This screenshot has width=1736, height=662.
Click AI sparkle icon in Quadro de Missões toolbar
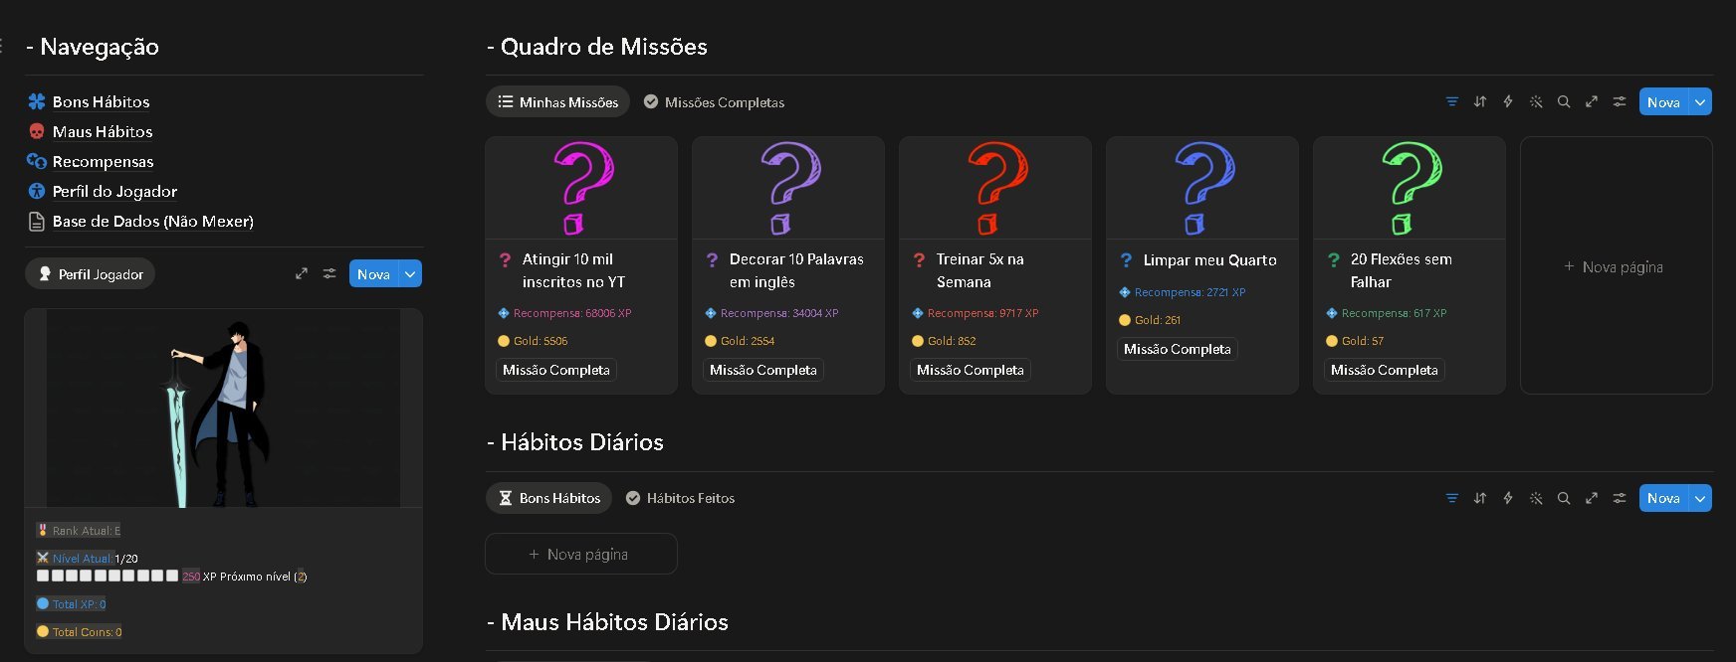pyautogui.click(x=1536, y=101)
